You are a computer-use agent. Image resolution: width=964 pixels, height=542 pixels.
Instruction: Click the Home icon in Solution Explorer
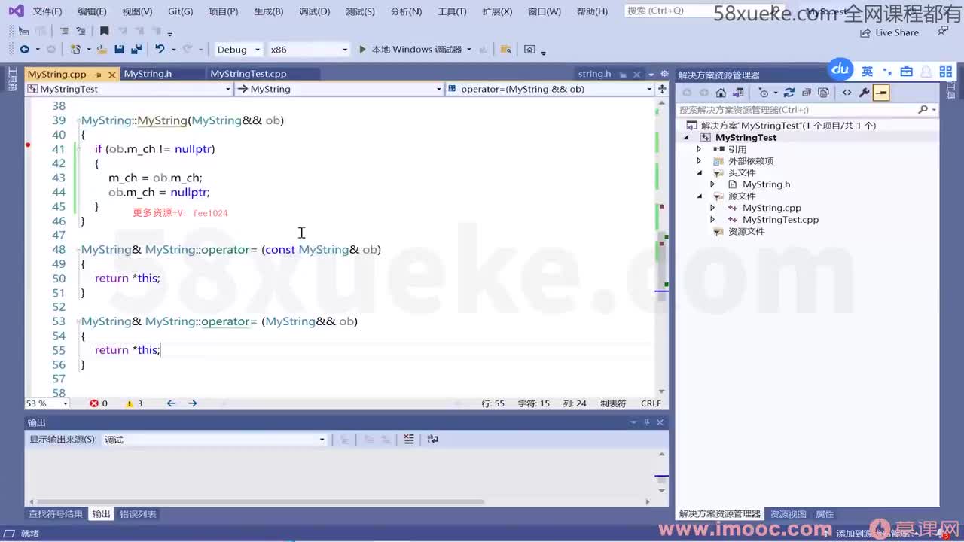pos(721,93)
